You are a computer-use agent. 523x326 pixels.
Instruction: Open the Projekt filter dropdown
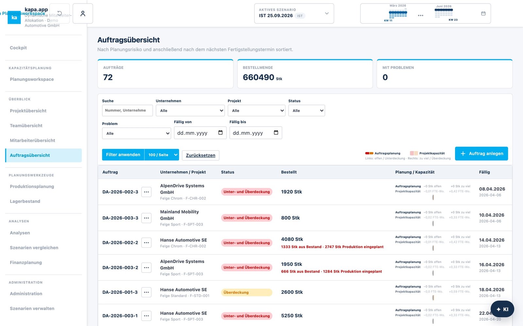point(257,111)
